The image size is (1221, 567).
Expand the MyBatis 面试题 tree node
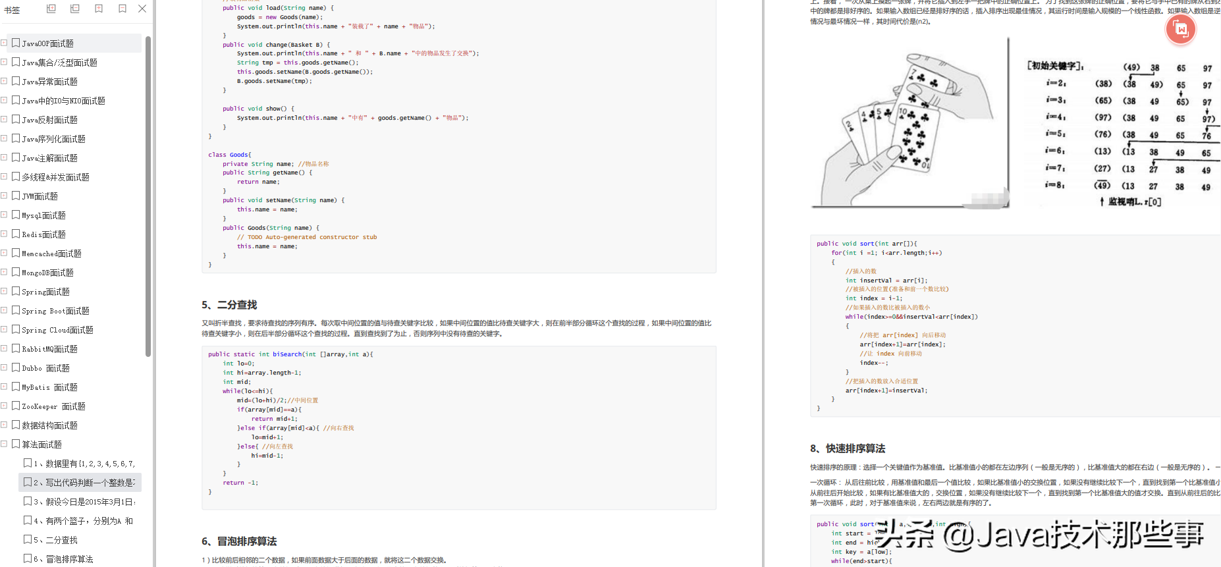4,387
